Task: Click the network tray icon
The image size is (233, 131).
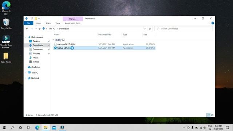Action: [201, 128]
